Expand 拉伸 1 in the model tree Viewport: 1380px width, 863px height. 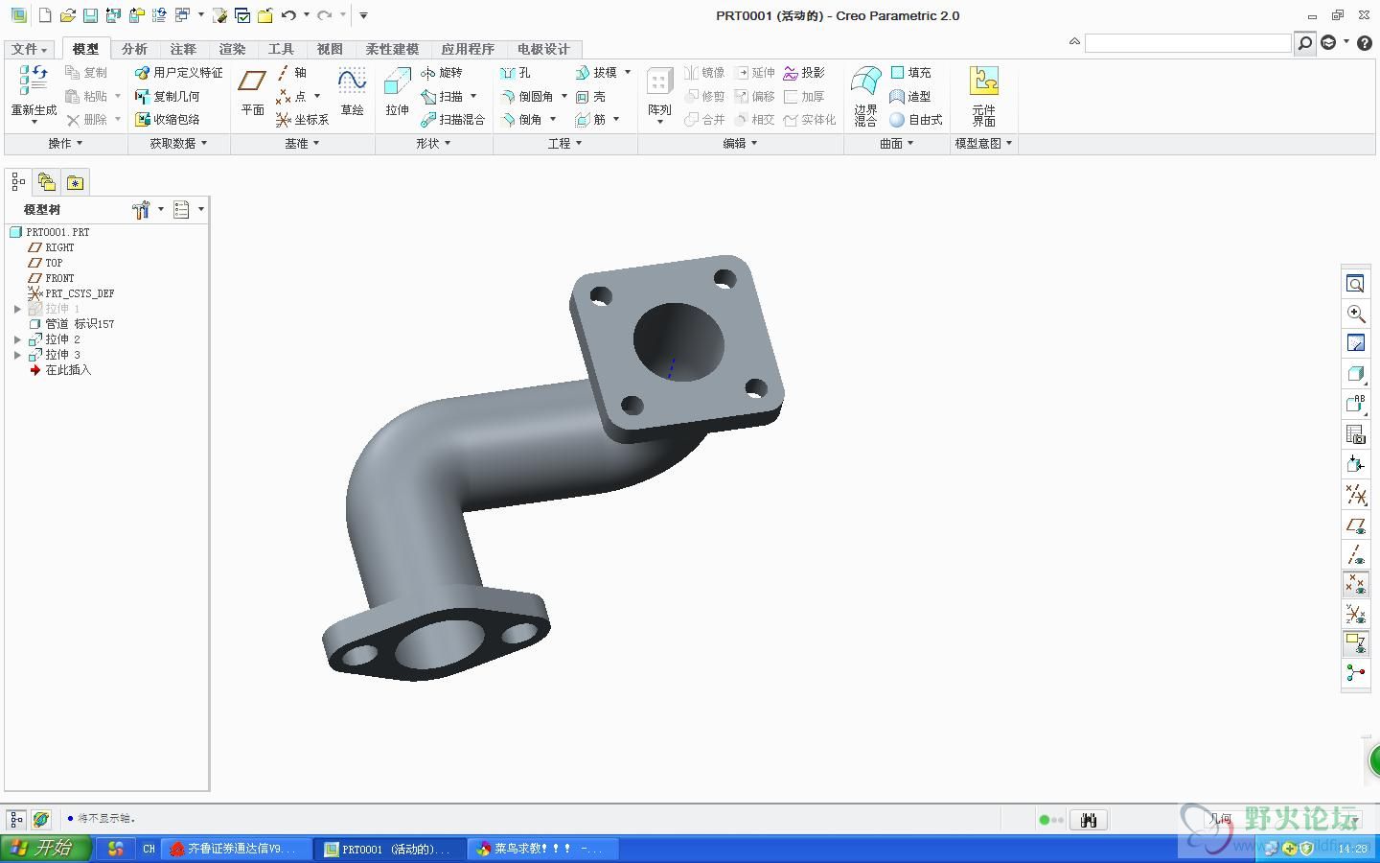tap(17, 309)
